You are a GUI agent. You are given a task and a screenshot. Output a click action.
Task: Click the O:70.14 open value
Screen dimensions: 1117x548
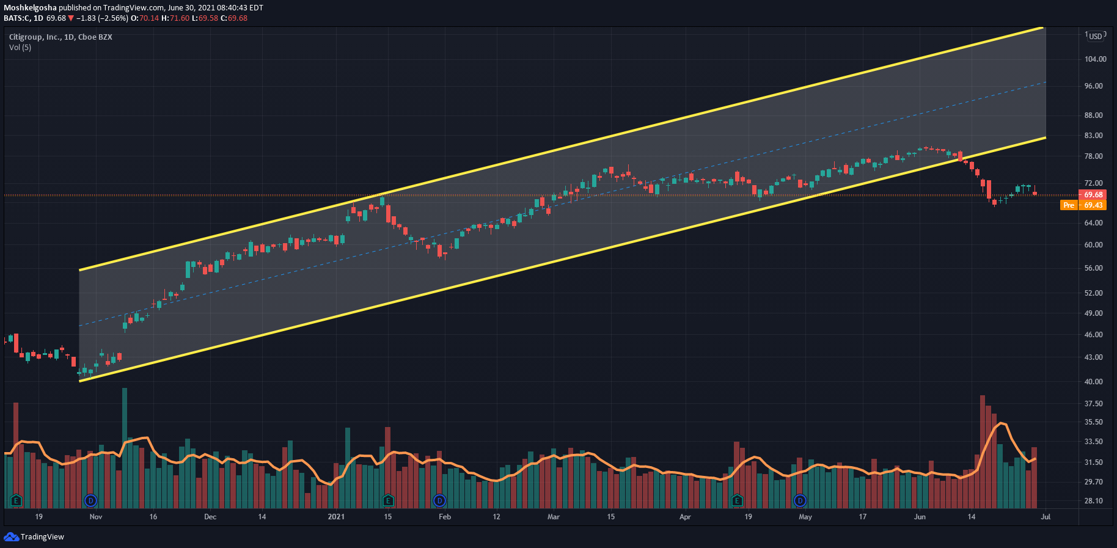point(145,18)
